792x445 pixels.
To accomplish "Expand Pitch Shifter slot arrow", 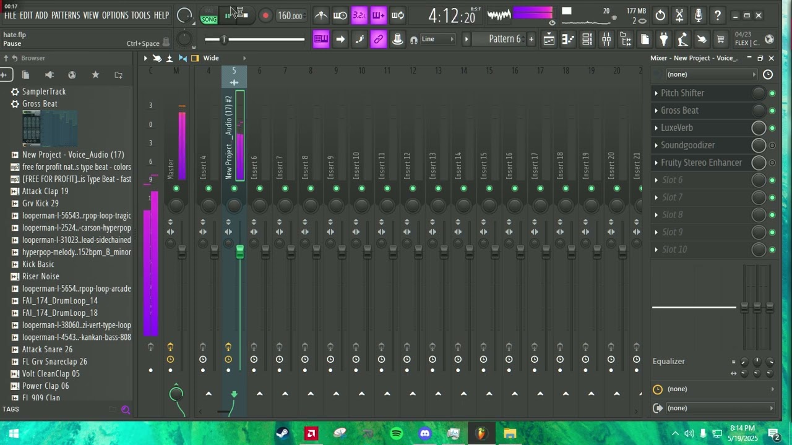I will (656, 93).
